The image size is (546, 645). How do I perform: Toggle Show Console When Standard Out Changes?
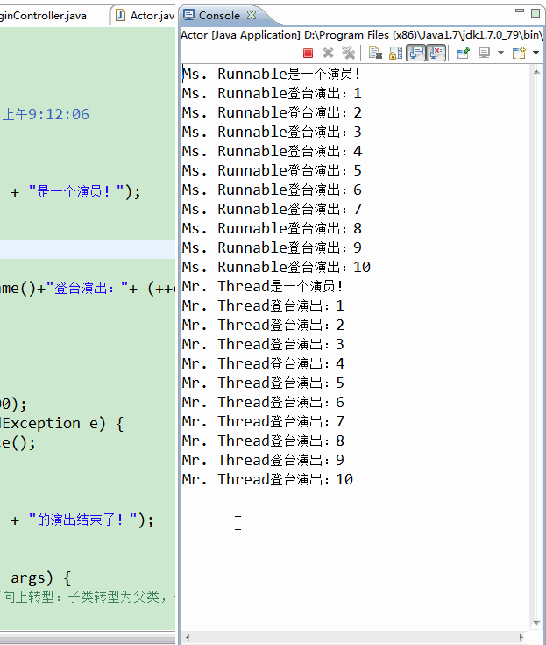[x=416, y=53]
